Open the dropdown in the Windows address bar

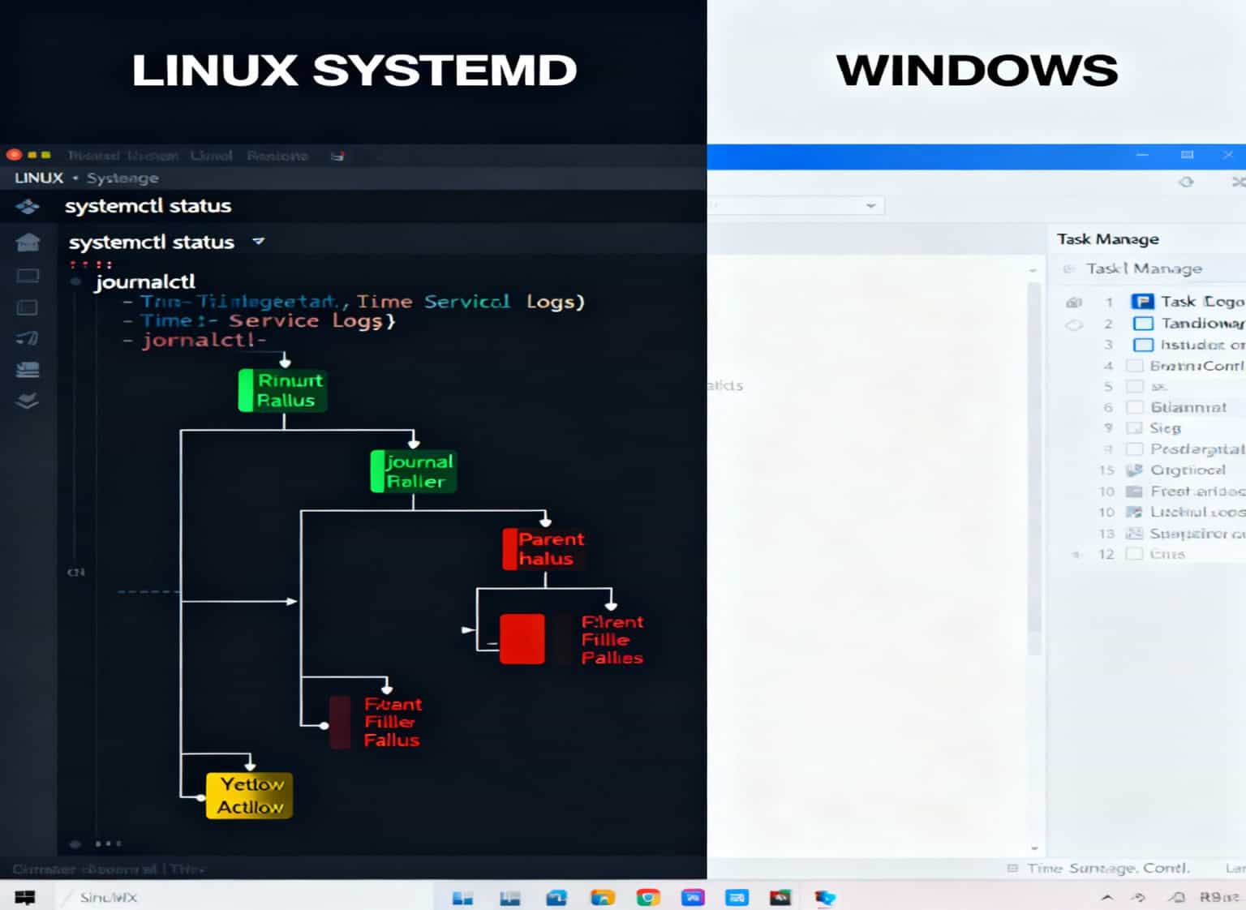(x=870, y=206)
